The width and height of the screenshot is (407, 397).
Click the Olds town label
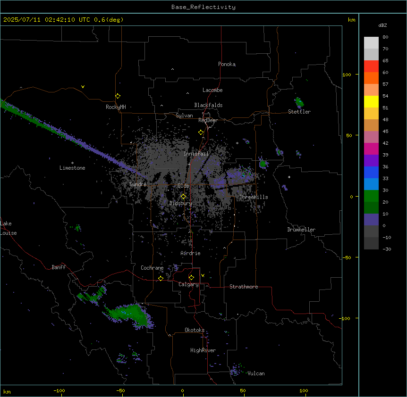pos(183,186)
